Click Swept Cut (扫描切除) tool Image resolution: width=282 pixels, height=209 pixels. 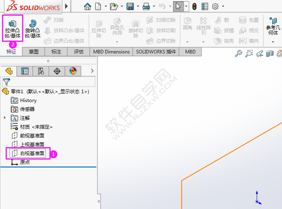(161, 20)
